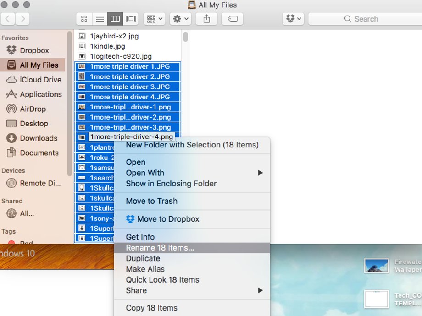Image resolution: width=422 pixels, height=316 pixels.
Task: Open the arrange items dropdown
Action: pyautogui.click(x=155, y=19)
